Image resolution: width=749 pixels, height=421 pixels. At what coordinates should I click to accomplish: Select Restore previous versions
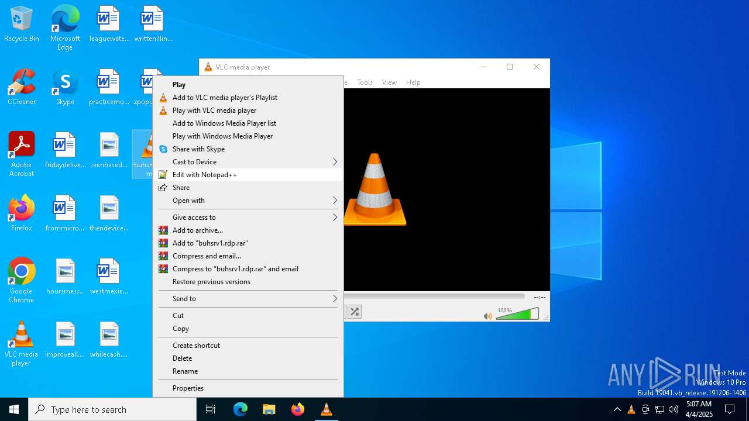click(248, 282)
